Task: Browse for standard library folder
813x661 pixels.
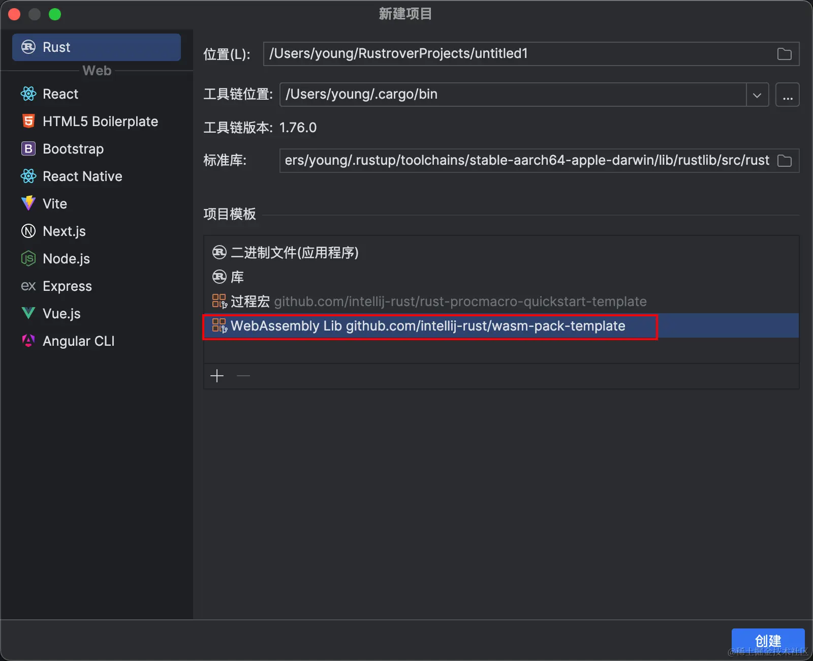Action: (785, 161)
